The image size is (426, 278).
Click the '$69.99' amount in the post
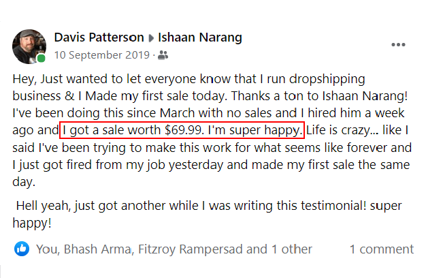click(x=184, y=130)
